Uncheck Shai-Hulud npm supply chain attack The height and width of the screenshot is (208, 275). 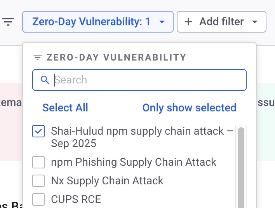(x=38, y=131)
